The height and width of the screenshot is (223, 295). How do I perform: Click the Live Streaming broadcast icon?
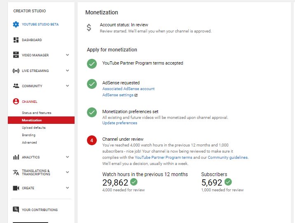pos(16,71)
